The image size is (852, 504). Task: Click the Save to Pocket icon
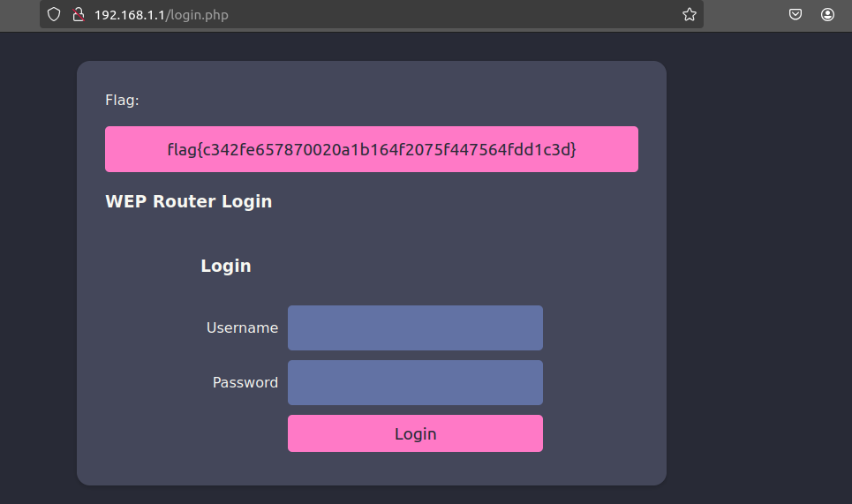click(795, 15)
